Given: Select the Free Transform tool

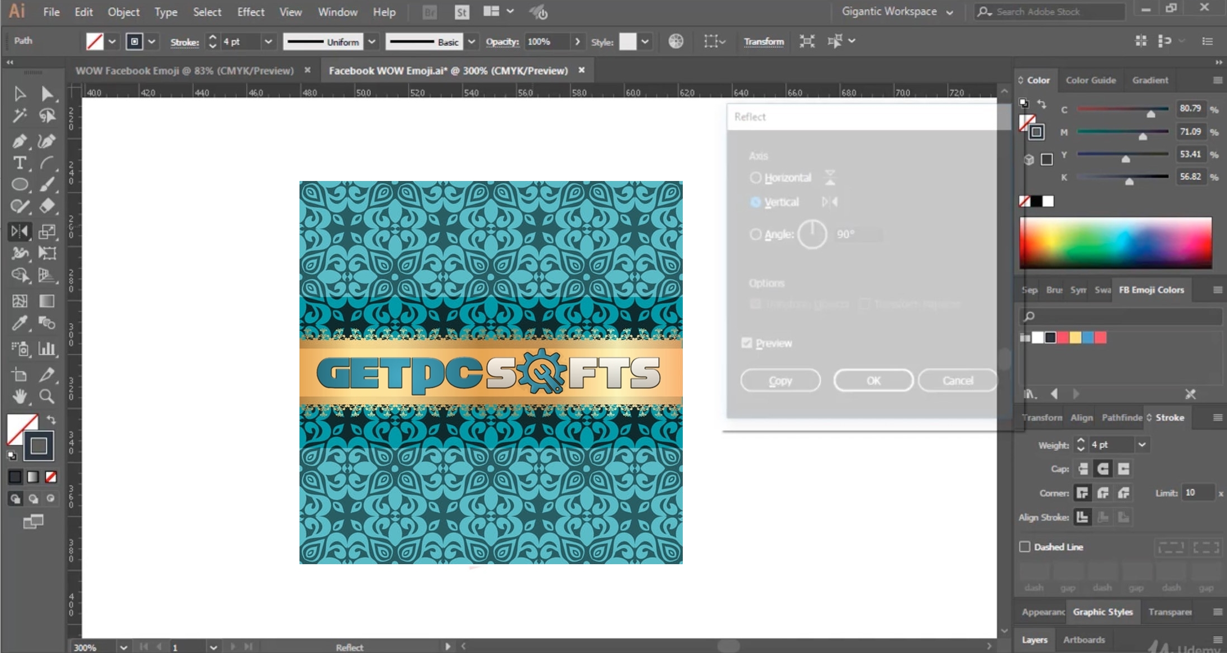Looking at the screenshot, I should (47, 253).
